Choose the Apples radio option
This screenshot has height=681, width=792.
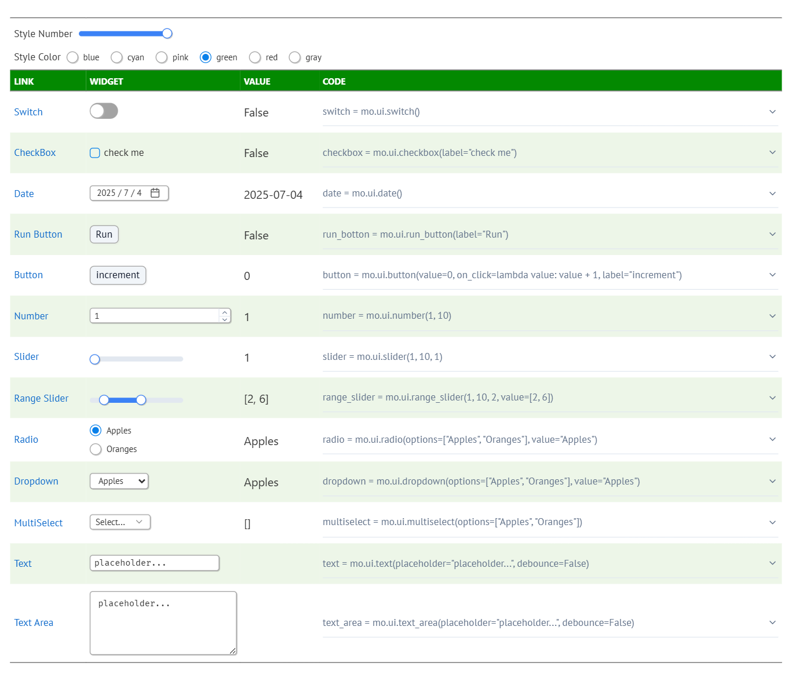pyautogui.click(x=96, y=431)
